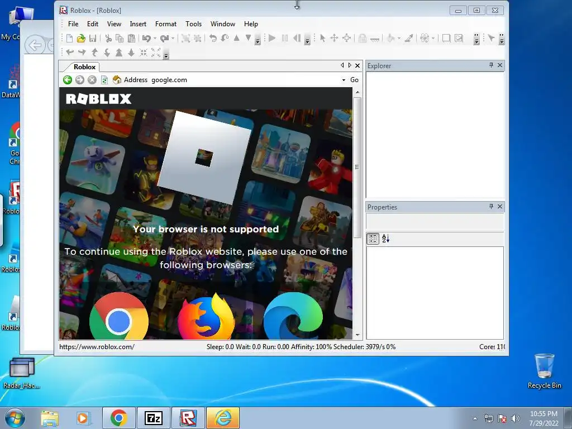Viewport: 572px width, 429px height.
Task: Click the Group selection icon
Action: [x=185, y=38]
